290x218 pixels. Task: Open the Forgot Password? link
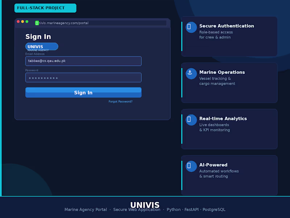[x=120, y=102]
